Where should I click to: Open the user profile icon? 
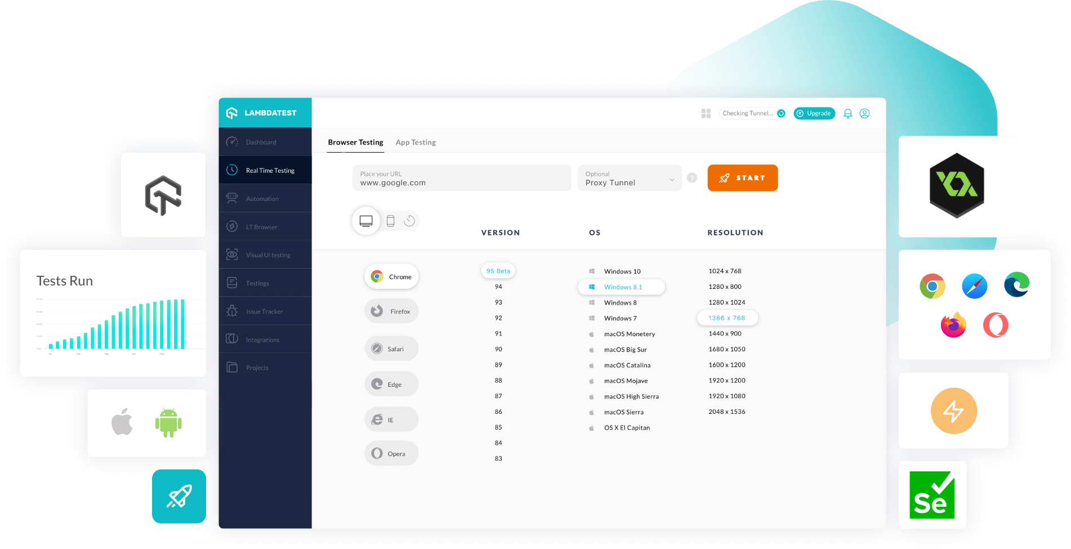[864, 113]
